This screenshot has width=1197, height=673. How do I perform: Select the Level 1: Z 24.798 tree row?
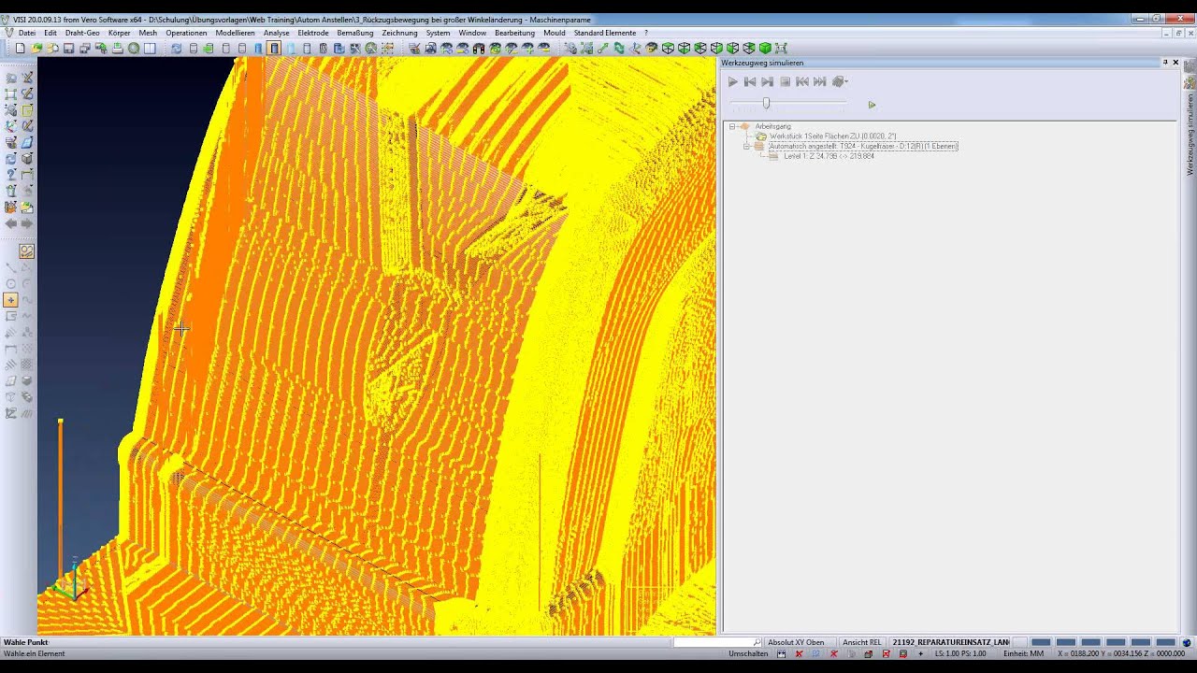[829, 156]
